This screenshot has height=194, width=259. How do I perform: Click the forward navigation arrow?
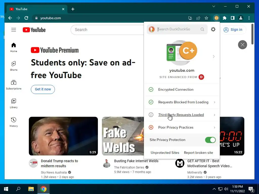click(18, 18)
